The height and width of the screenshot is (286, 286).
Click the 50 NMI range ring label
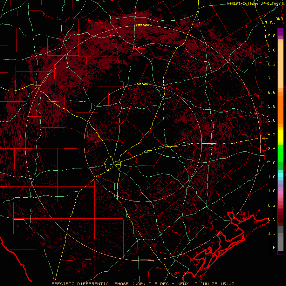point(143,84)
